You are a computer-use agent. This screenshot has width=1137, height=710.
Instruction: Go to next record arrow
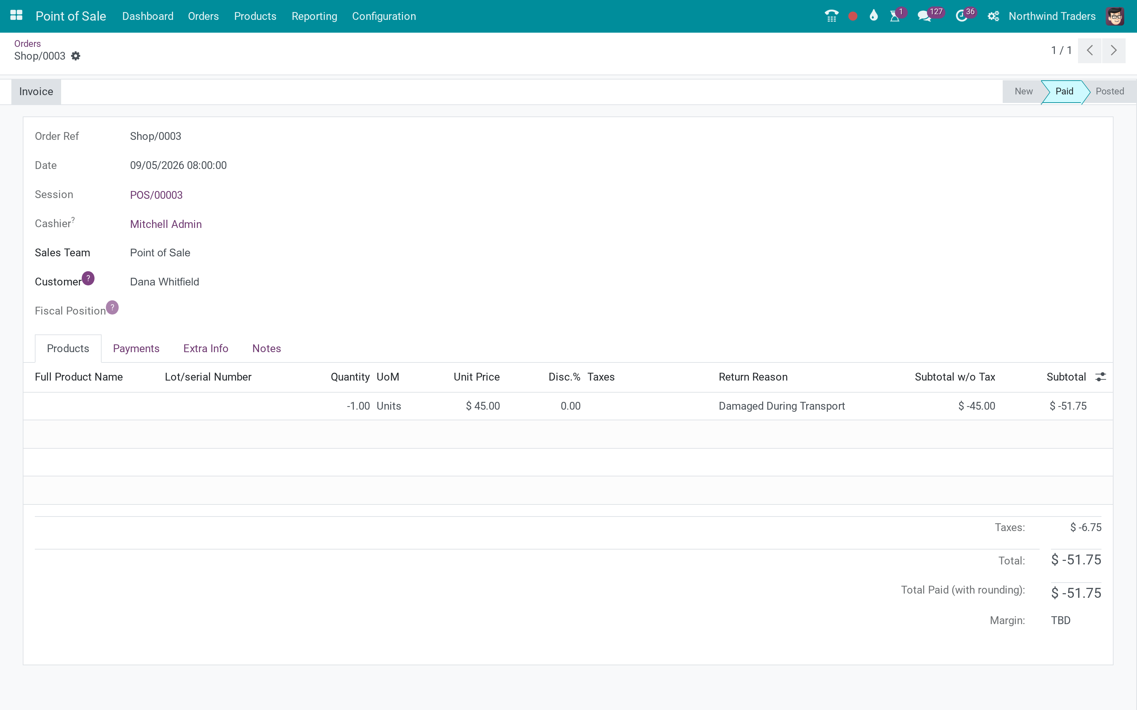click(x=1114, y=50)
